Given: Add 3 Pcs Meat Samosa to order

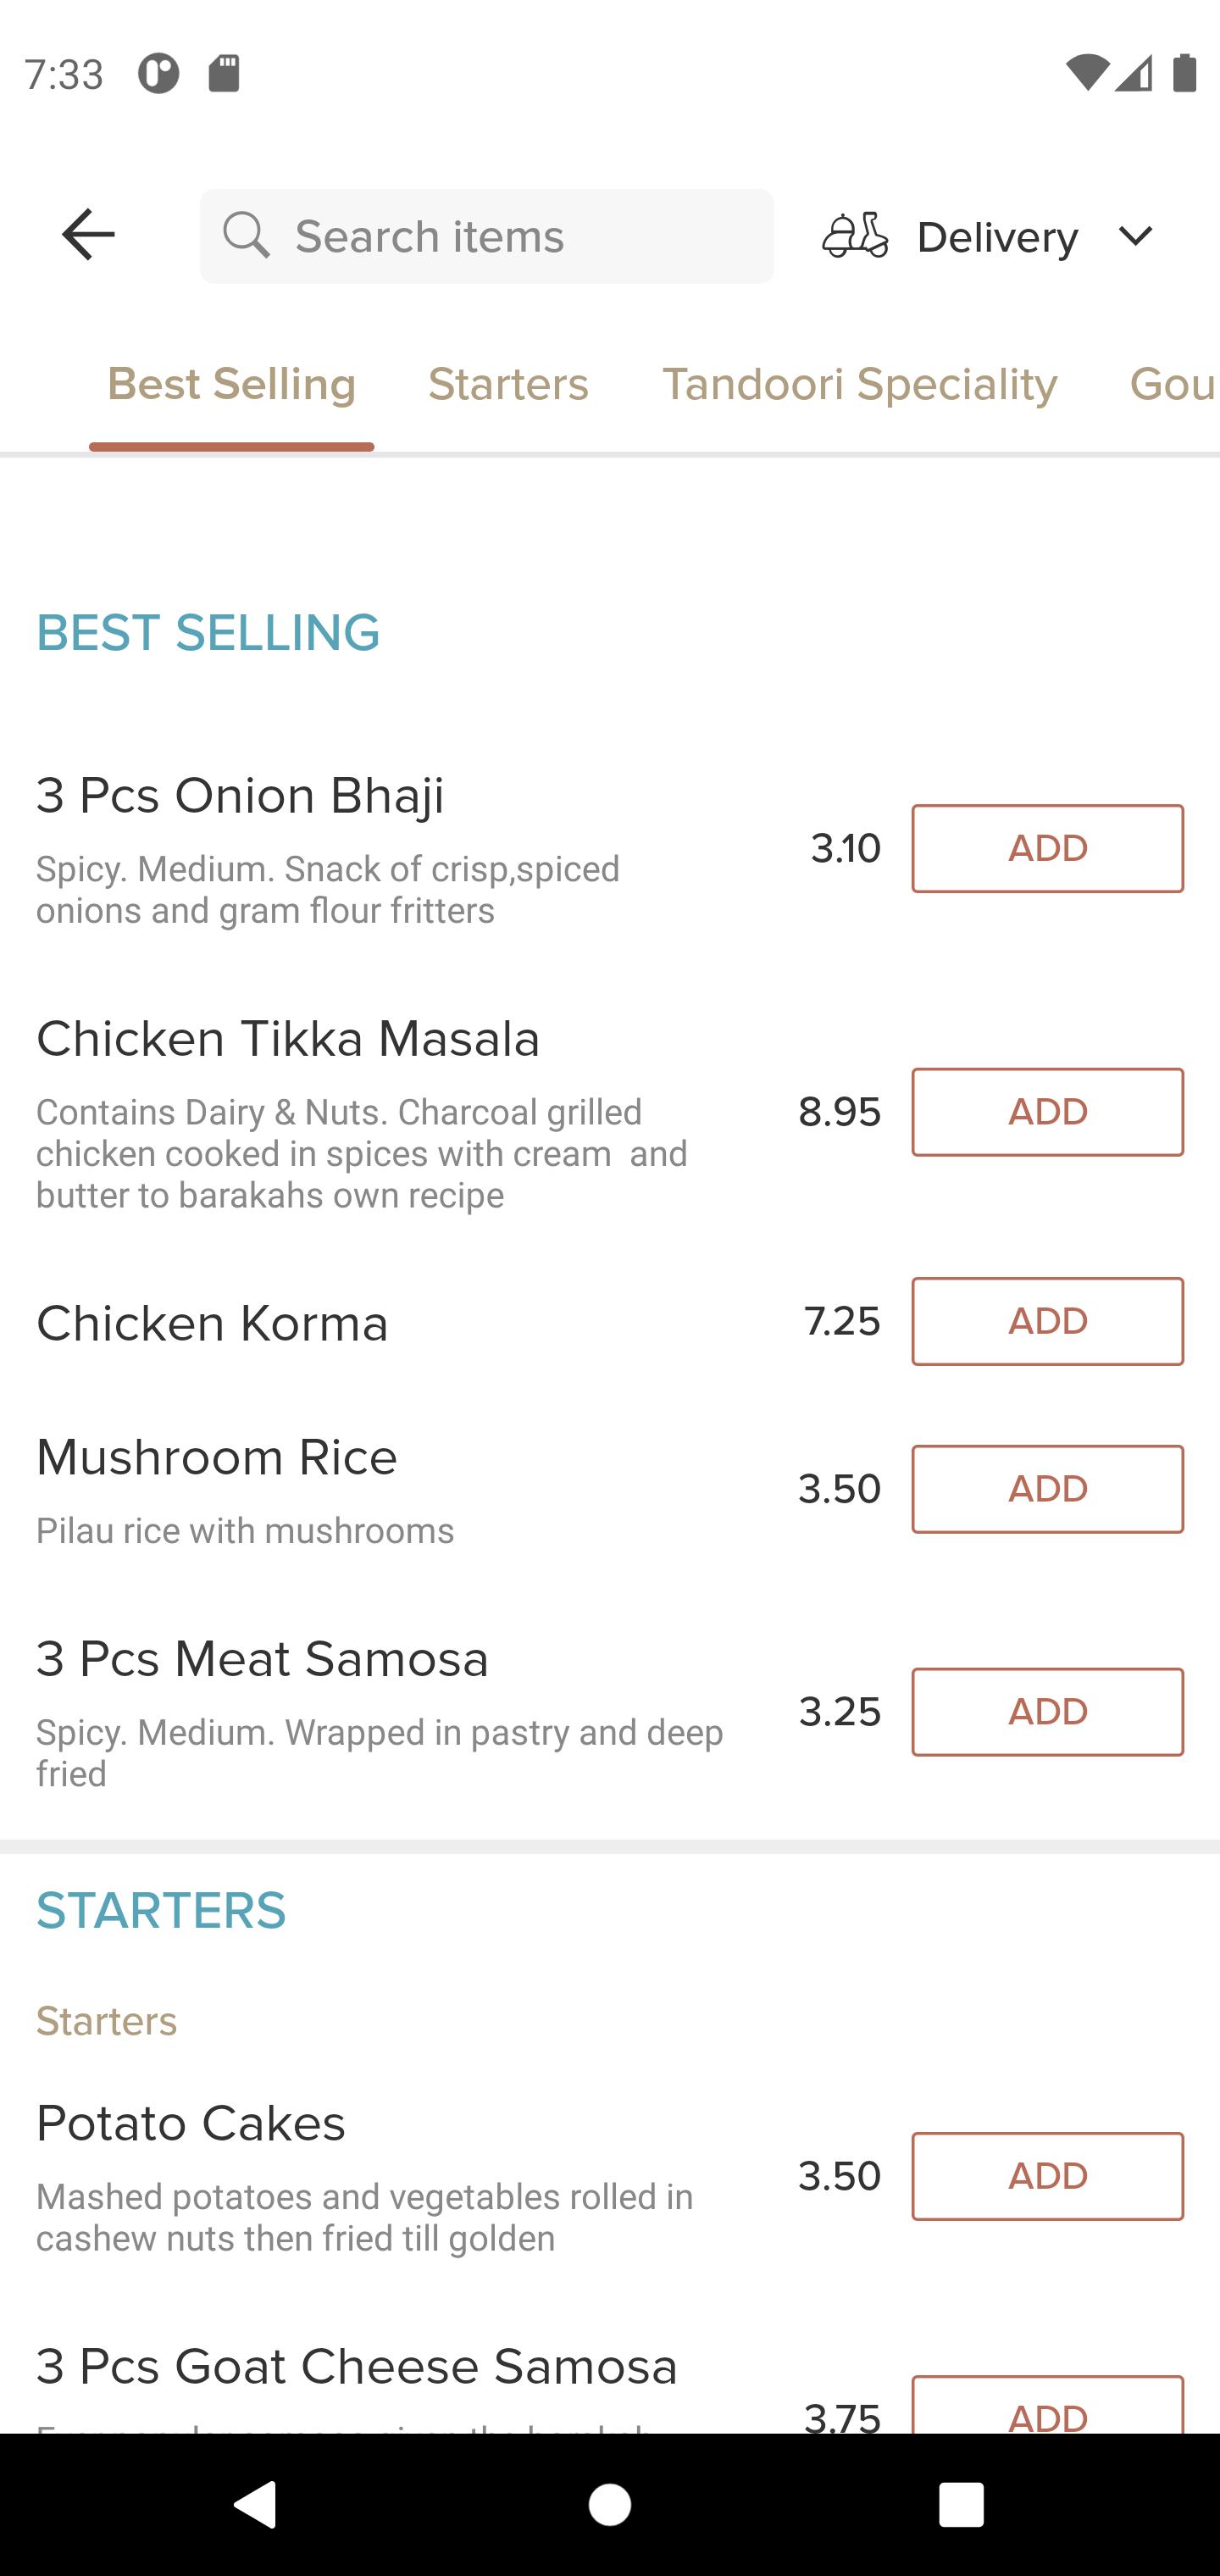Looking at the screenshot, I should tap(1047, 1712).
